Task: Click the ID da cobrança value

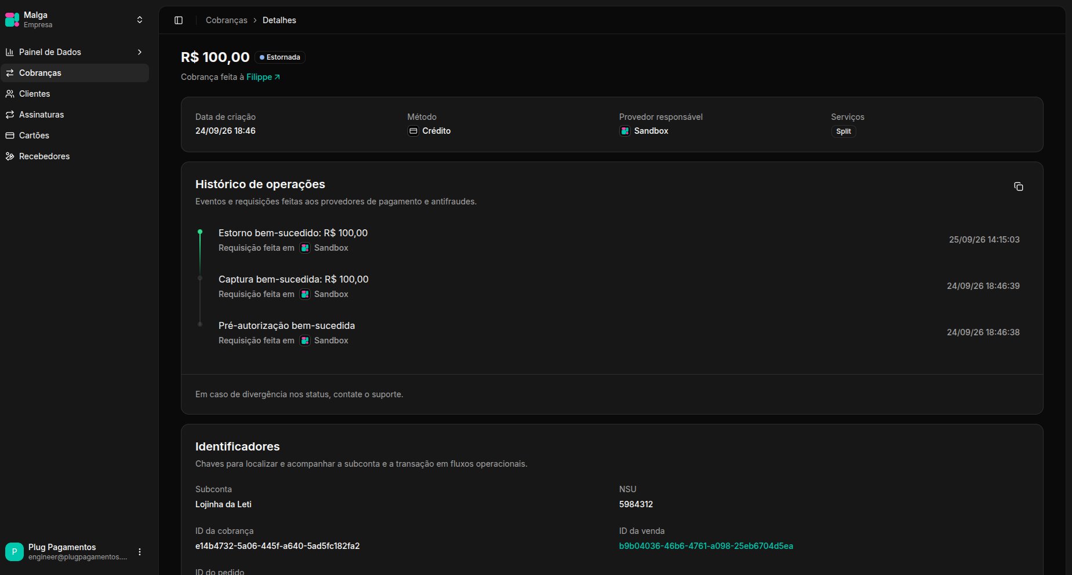Action: pos(277,546)
